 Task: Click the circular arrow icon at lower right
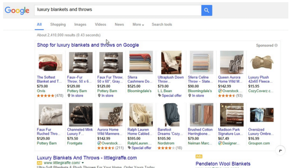click(280, 150)
